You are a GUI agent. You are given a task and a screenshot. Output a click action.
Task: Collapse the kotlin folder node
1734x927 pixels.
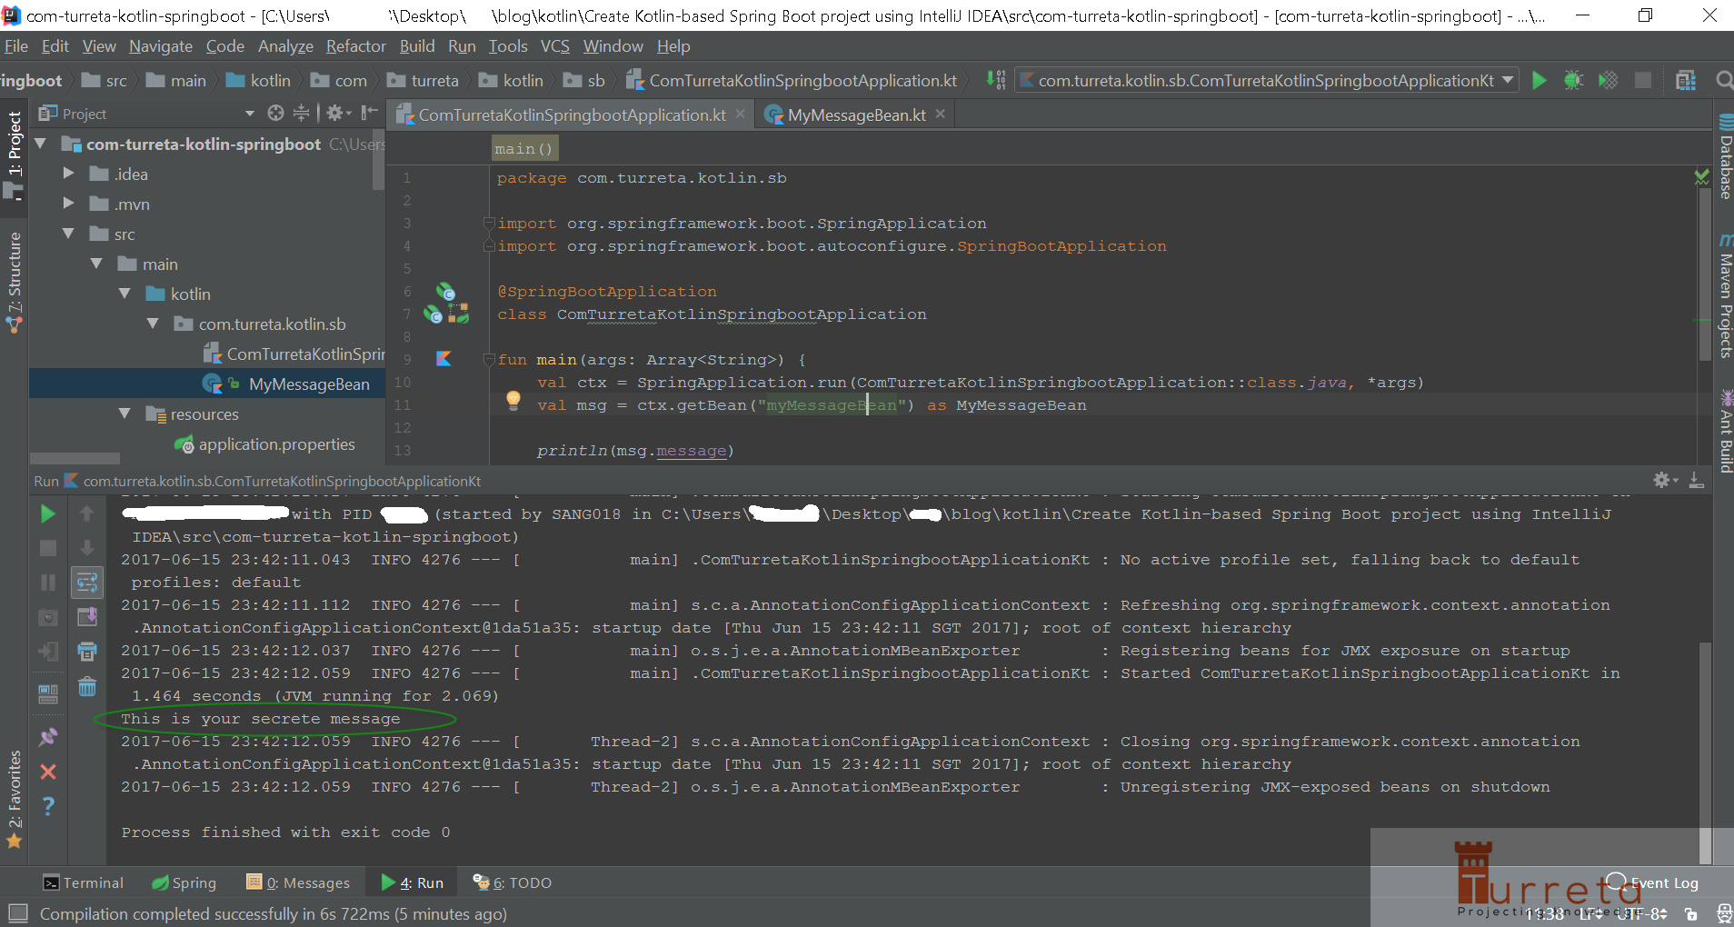click(x=125, y=294)
